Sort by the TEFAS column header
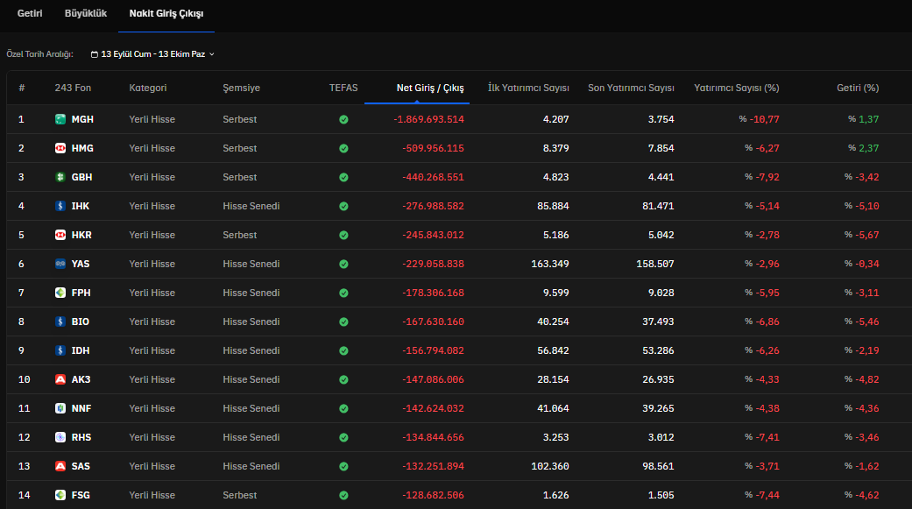Viewport: 912px width, 509px height. (343, 88)
